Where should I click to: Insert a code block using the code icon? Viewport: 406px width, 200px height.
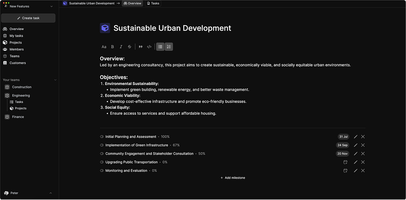149,47
